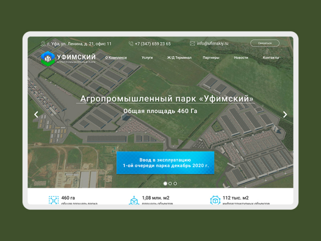This screenshot has height=241, width=321.
Task: Open the Партнеры menu item
Action: 211,58
